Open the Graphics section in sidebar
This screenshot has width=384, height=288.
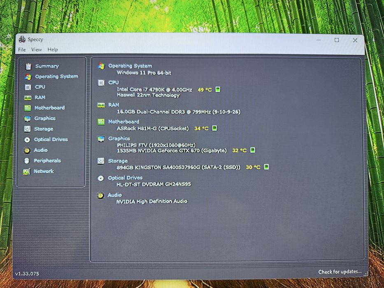point(45,118)
